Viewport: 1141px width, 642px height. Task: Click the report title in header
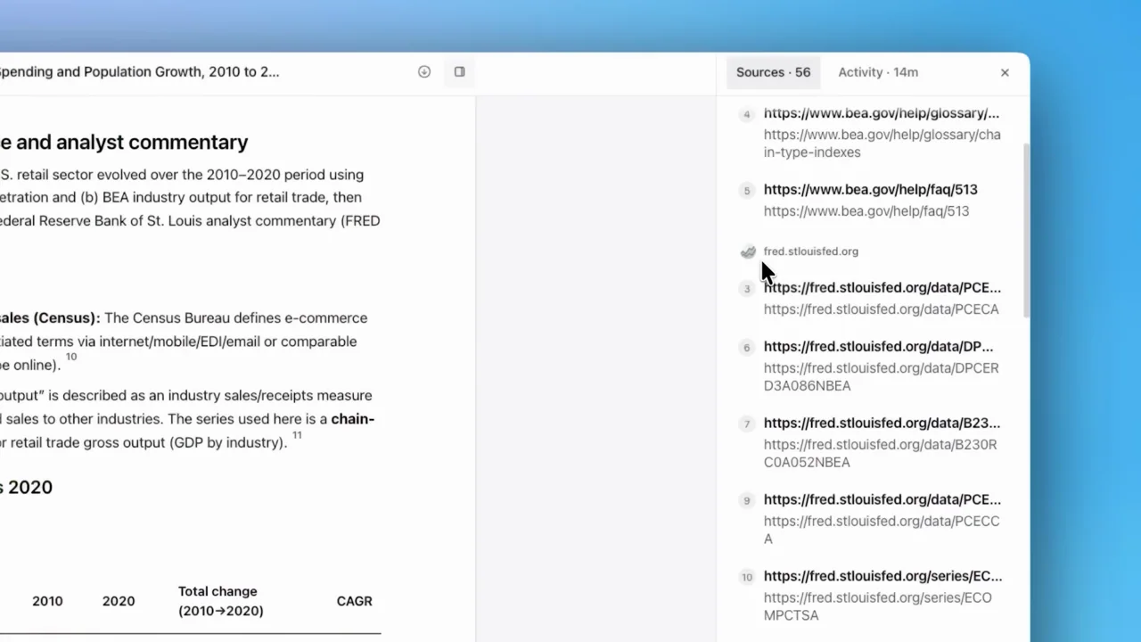(x=140, y=72)
